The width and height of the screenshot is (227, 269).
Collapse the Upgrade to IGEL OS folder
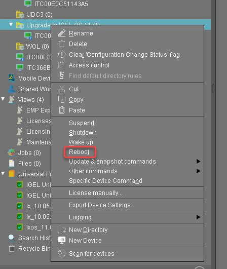tap(11, 24)
